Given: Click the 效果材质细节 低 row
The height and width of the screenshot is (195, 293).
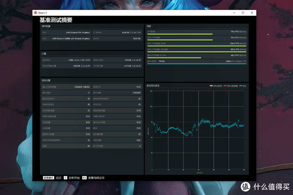Looking at the screenshot, I should coord(66,104).
